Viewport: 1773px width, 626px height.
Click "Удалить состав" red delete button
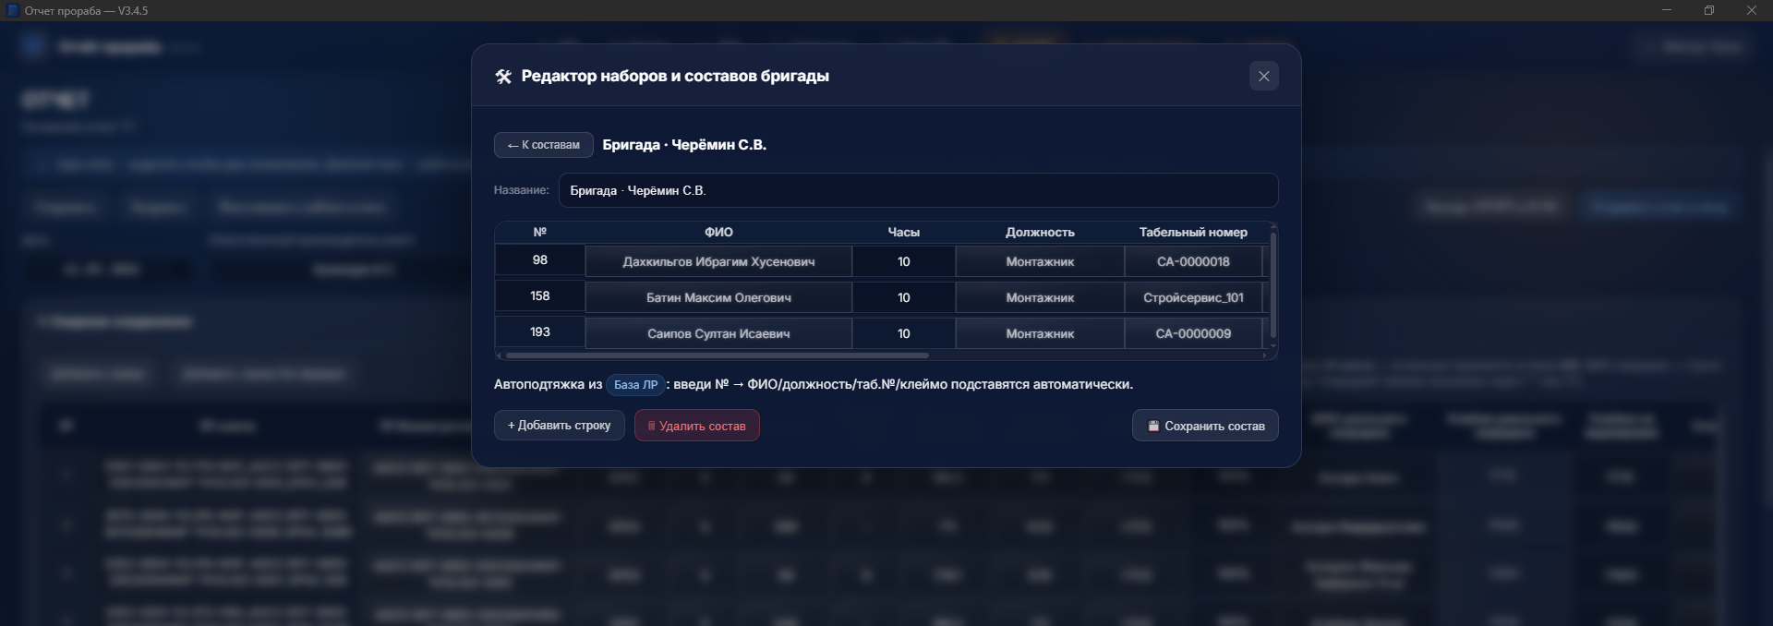coord(696,426)
